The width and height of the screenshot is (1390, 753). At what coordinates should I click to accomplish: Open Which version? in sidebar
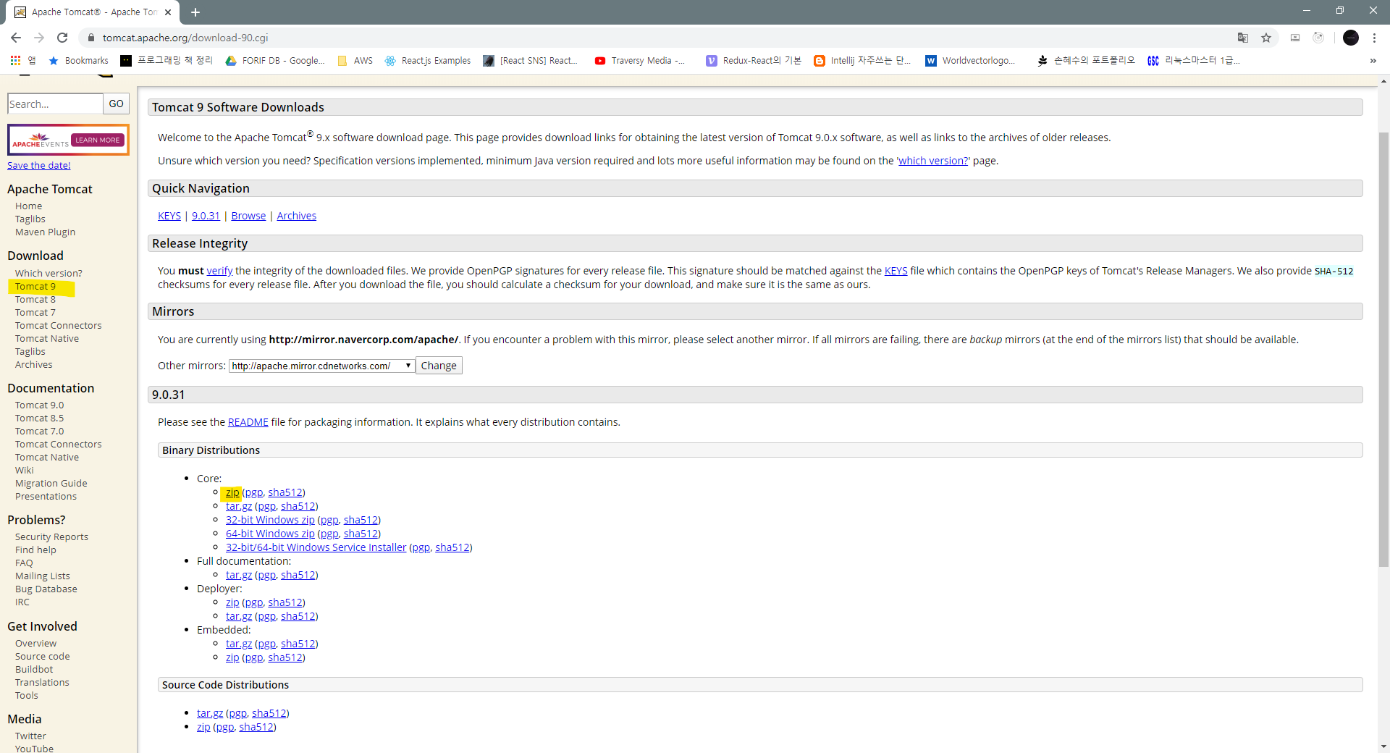[49, 274]
